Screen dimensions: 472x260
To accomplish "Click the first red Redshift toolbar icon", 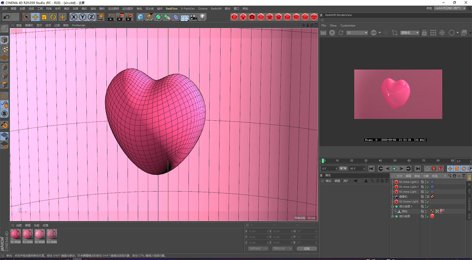I will coord(234,17).
